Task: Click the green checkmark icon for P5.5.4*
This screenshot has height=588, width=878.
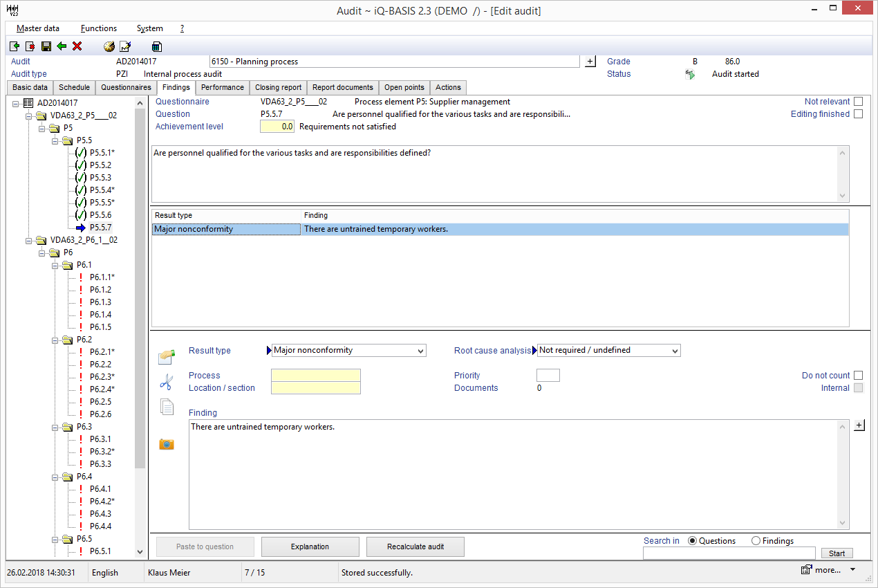Action: click(x=81, y=190)
